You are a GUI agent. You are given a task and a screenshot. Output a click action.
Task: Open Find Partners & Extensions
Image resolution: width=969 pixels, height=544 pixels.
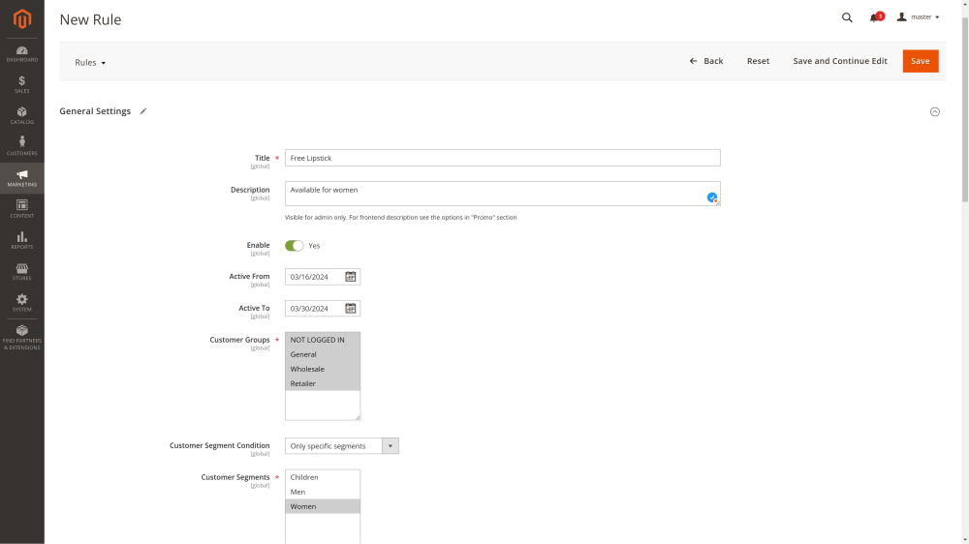pyautogui.click(x=22, y=337)
